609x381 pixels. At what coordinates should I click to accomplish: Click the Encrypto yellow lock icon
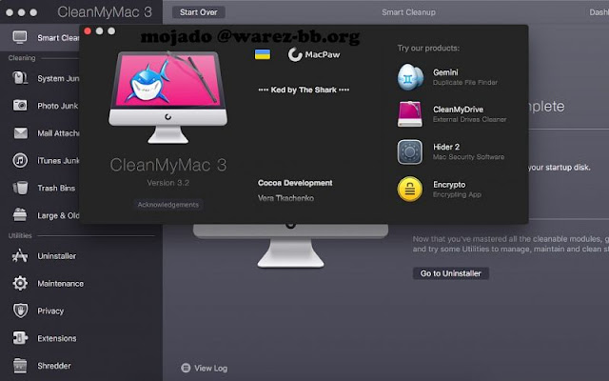410,190
